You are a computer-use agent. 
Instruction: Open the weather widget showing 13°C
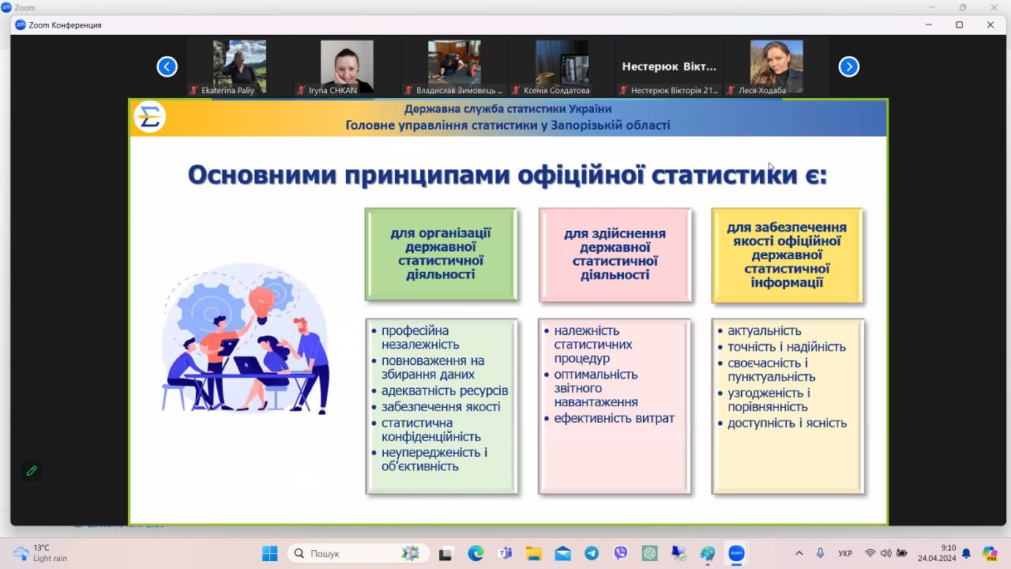point(41,553)
